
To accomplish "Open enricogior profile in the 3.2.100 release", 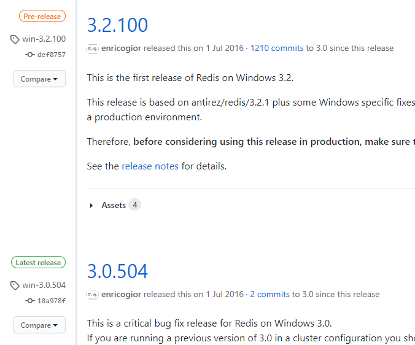I will [x=121, y=48].
